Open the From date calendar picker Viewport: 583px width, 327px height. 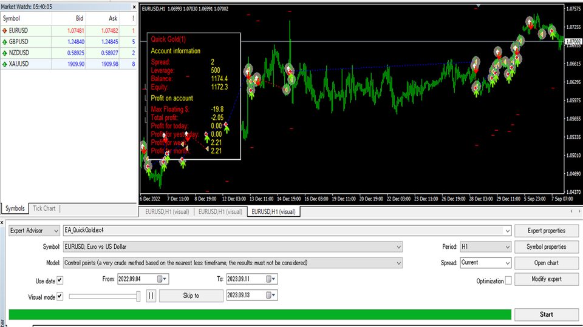click(162, 279)
